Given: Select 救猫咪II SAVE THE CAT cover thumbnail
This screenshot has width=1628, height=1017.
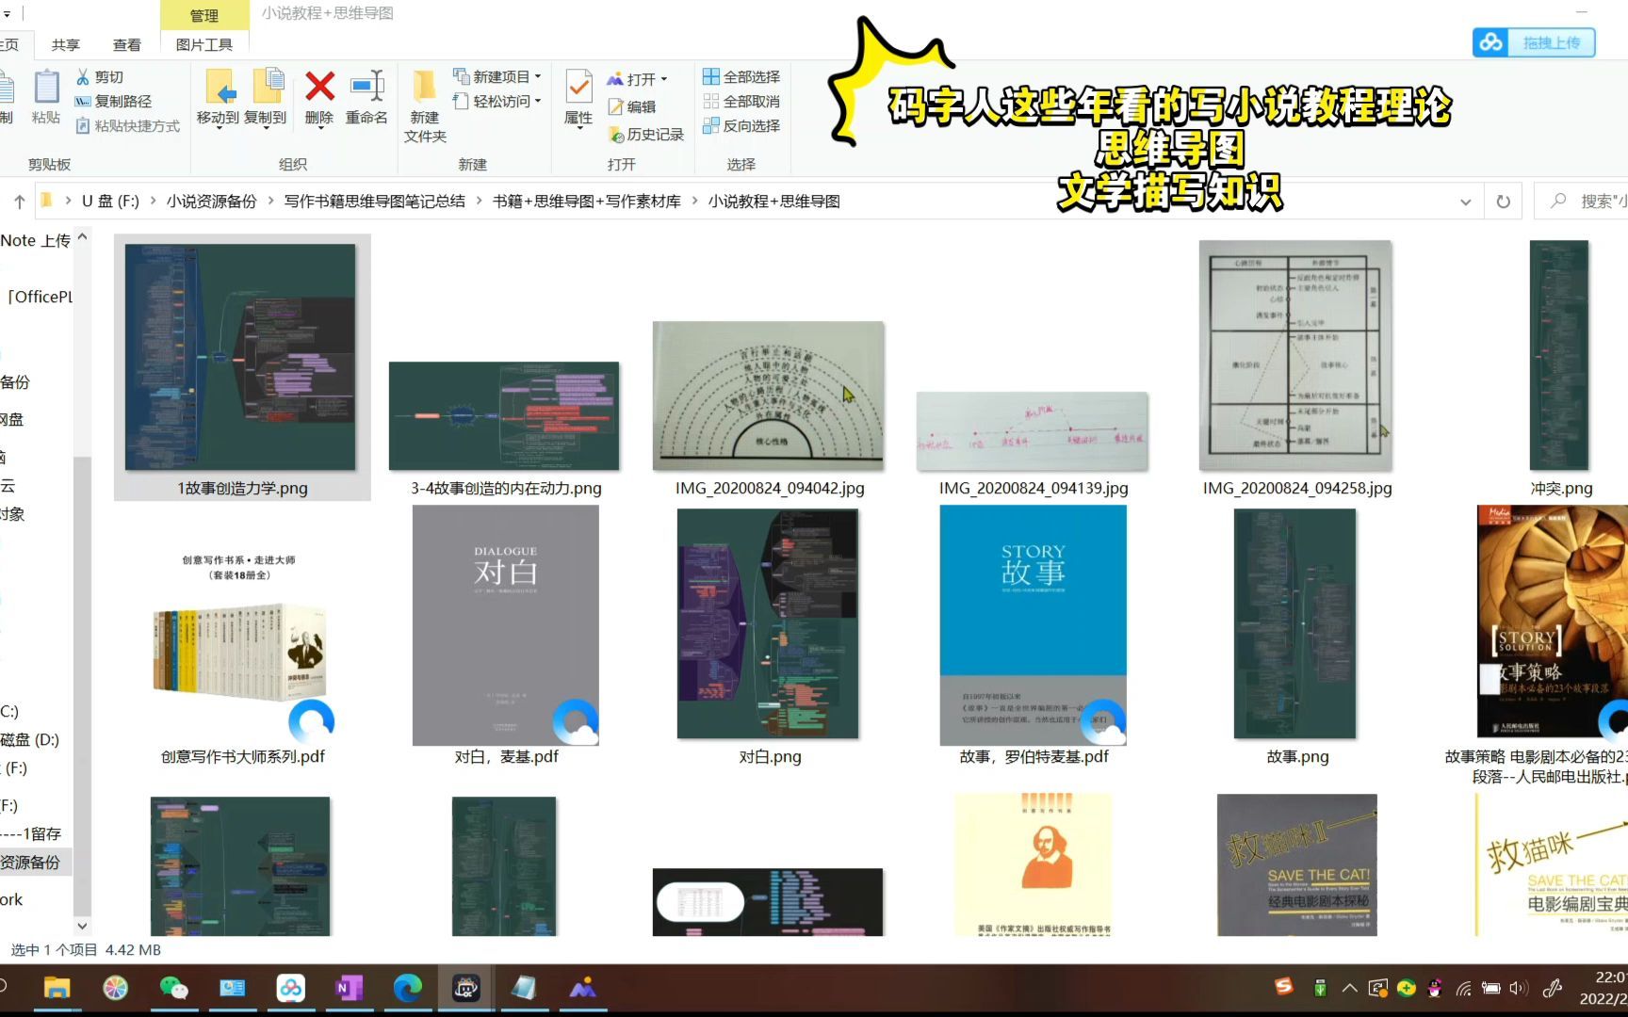Looking at the screenshot, I should pos(1297,864).
